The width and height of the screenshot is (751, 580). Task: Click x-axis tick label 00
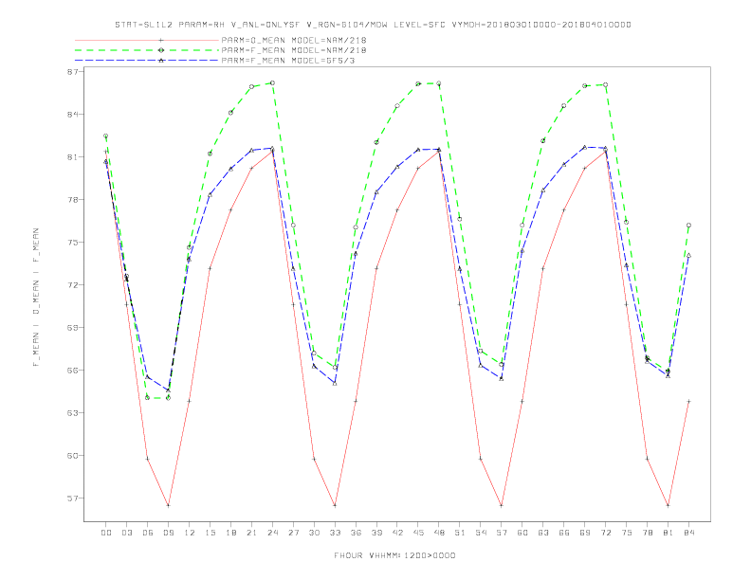(106, 533)
